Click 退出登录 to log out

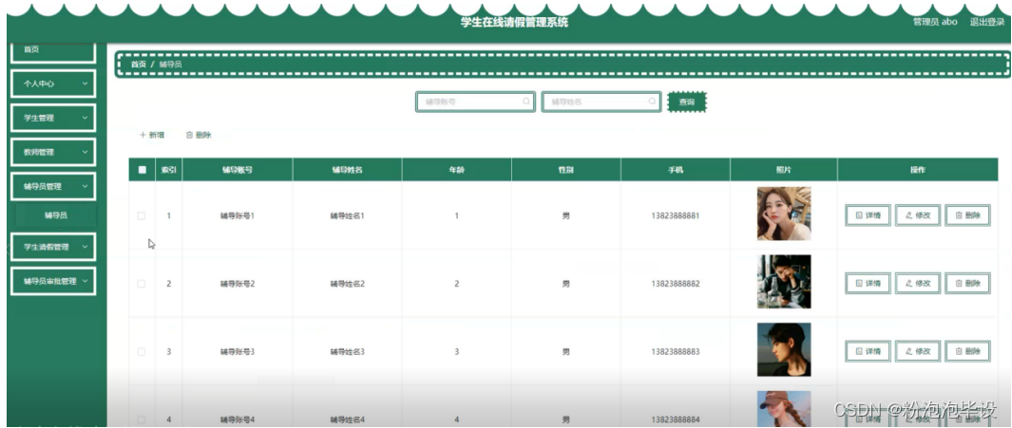(x=987, y=21)
